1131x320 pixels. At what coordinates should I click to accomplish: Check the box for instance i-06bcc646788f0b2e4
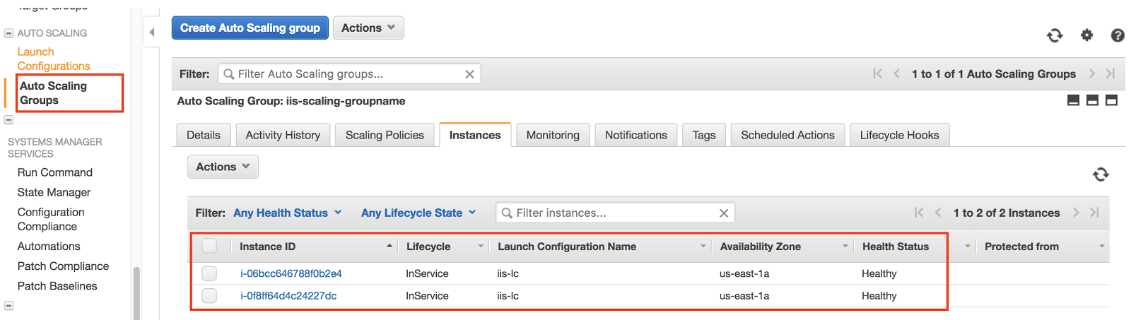(209, 273)
